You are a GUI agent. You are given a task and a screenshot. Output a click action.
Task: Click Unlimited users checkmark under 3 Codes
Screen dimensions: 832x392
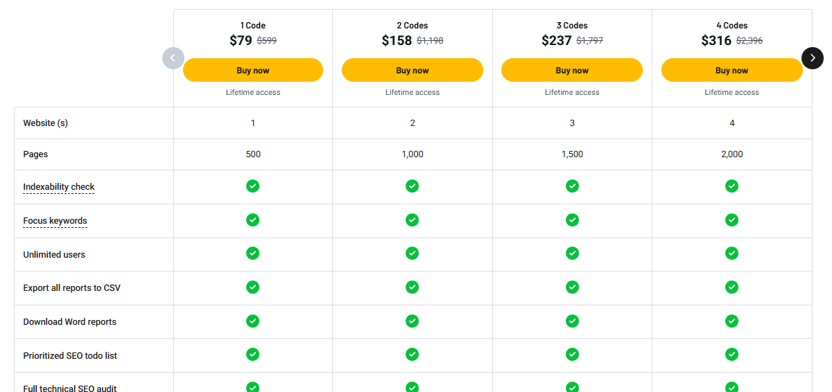[572, 253]
